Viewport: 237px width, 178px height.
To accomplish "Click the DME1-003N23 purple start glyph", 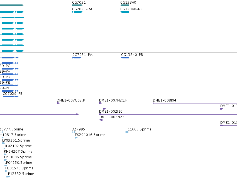I will 101,120.
